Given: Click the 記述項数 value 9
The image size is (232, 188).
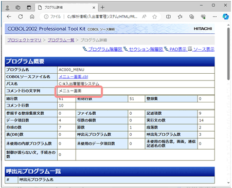Looking at the screenshot, I should pyautogui.click(x=200, y=113).
